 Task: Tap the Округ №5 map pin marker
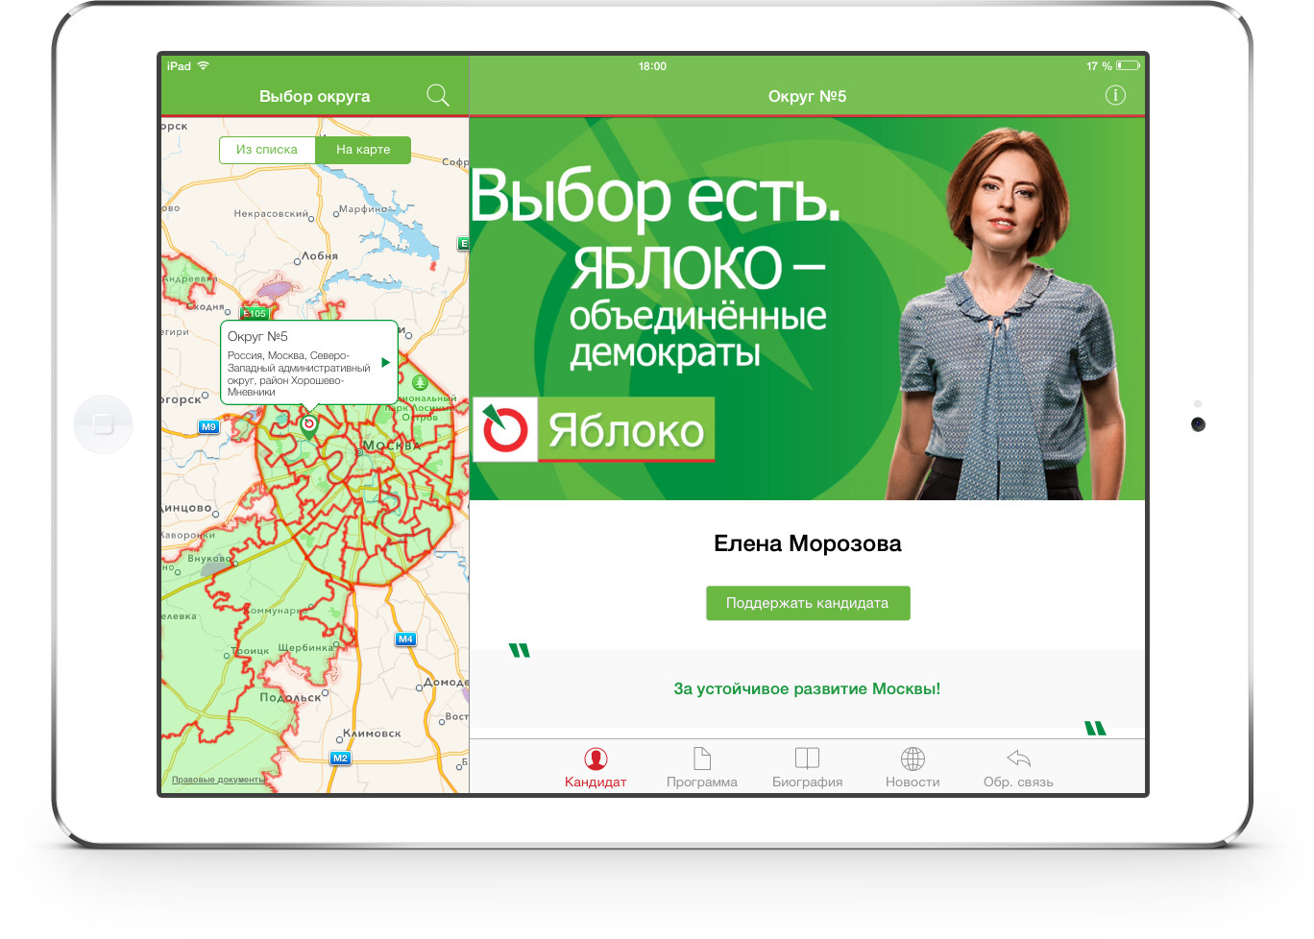tap(309, 425)
